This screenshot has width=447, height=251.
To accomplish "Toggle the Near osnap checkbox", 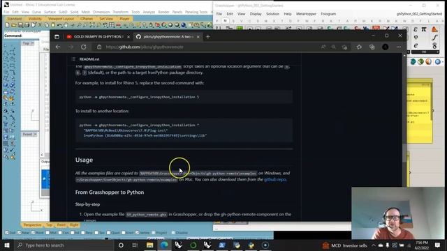I will pyautogui.click(x=19, y=233).
